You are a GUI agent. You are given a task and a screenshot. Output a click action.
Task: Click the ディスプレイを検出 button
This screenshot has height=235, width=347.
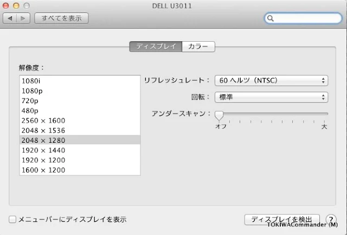click(x=282, y=219)
